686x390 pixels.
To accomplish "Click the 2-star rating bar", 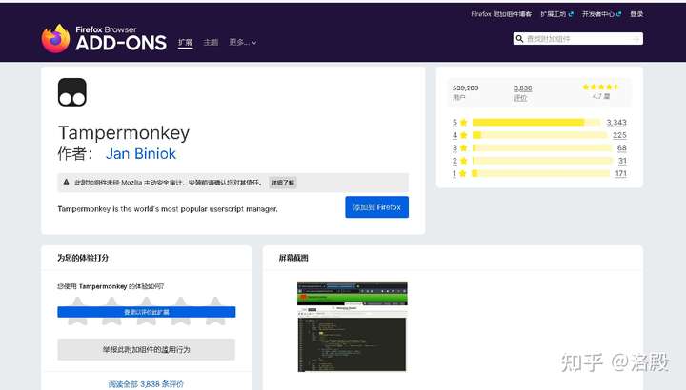I will pos(542,161).
